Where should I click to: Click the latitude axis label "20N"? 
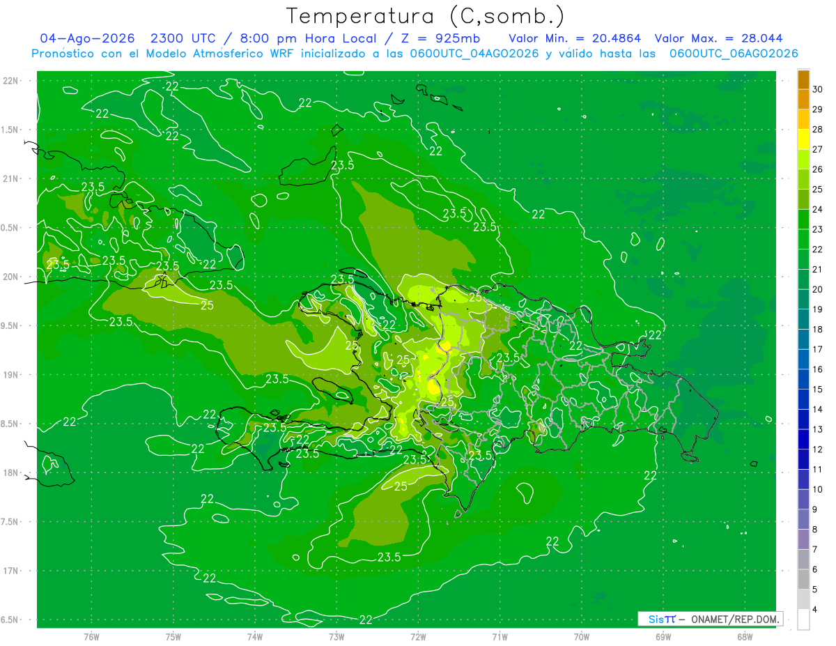coord(12,277)
